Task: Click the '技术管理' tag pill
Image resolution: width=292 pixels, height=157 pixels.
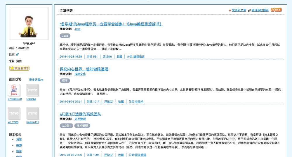Action: point(82,126)
